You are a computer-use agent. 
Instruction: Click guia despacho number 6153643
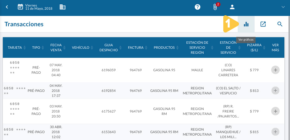(x=109, y=132)
